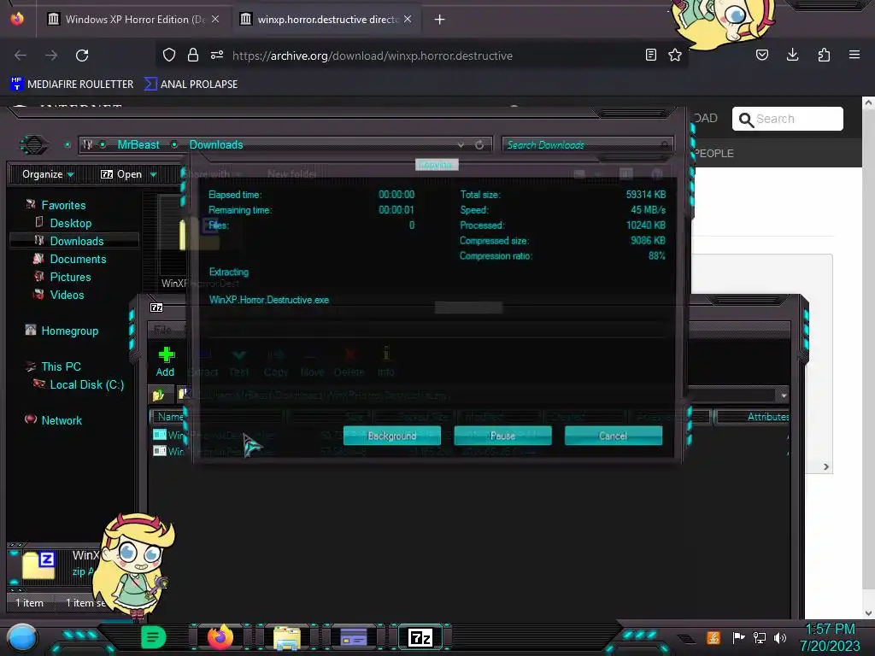Open the volume speaker tray icon
The width and height of the screenshot is (875, 656).
click(x=780, y=637)
